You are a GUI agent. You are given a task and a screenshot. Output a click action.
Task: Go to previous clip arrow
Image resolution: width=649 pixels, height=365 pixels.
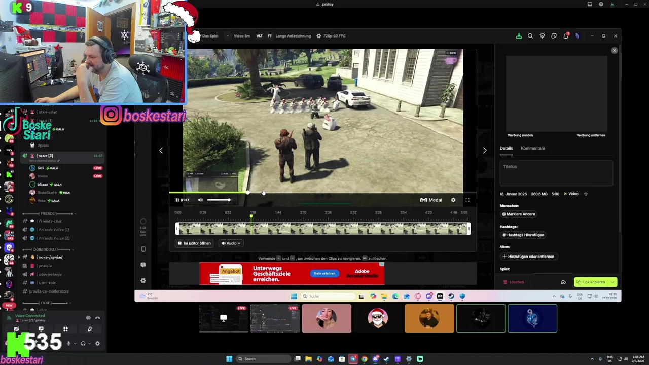coord(161,150)
